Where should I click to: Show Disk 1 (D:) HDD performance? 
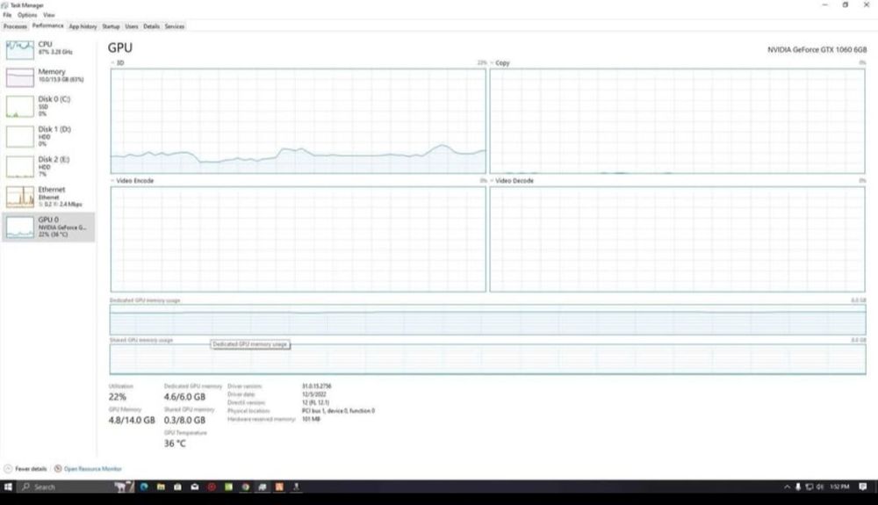tap(48, 137)
